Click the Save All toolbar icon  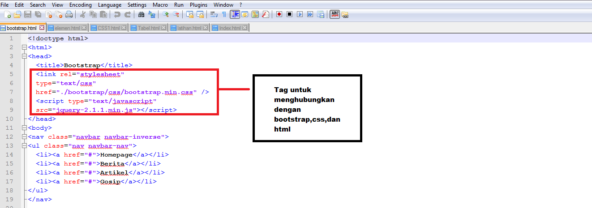(x=38, y=14)
